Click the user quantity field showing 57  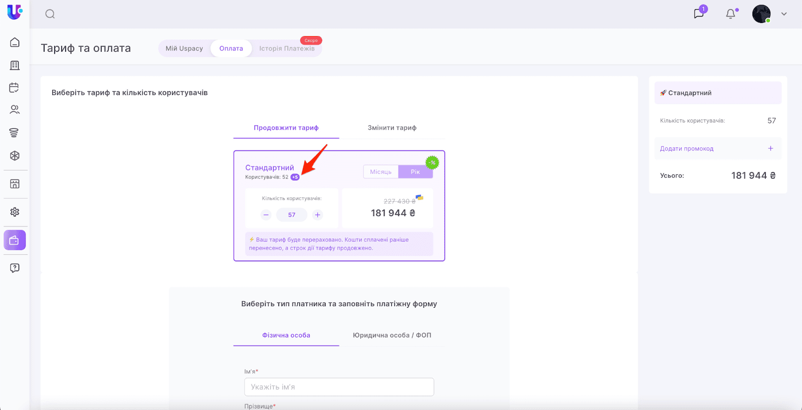[x=292, y=215]
